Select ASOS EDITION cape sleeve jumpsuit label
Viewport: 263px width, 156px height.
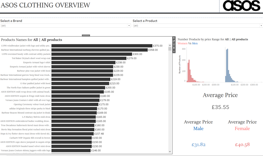pyautogui.click(x=25, y=142)
